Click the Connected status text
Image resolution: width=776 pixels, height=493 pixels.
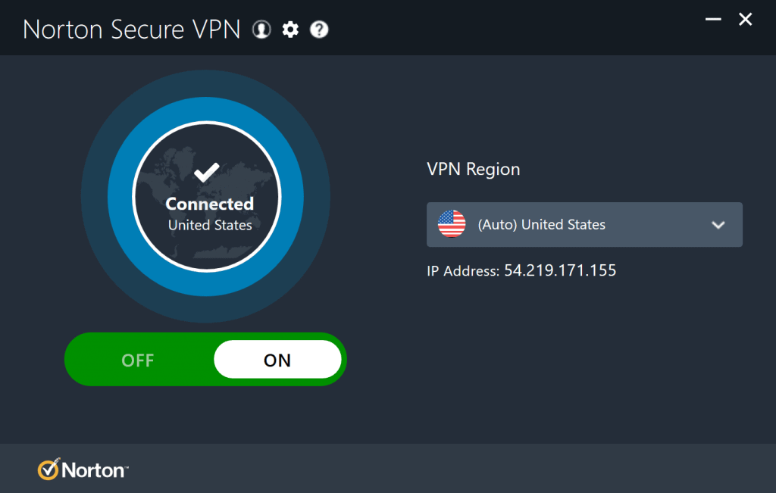click(x=210, y=204)
